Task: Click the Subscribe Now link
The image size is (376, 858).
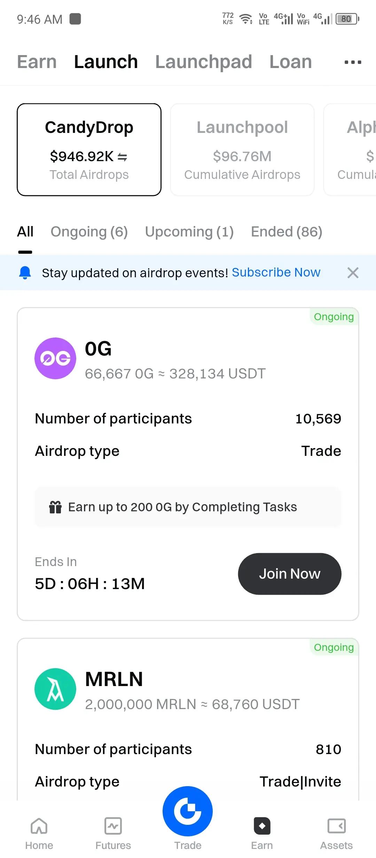Action: point(276,272)
